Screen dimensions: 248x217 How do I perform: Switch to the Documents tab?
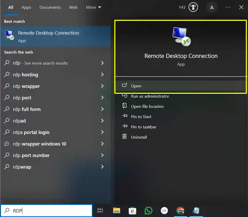point(50,7)
